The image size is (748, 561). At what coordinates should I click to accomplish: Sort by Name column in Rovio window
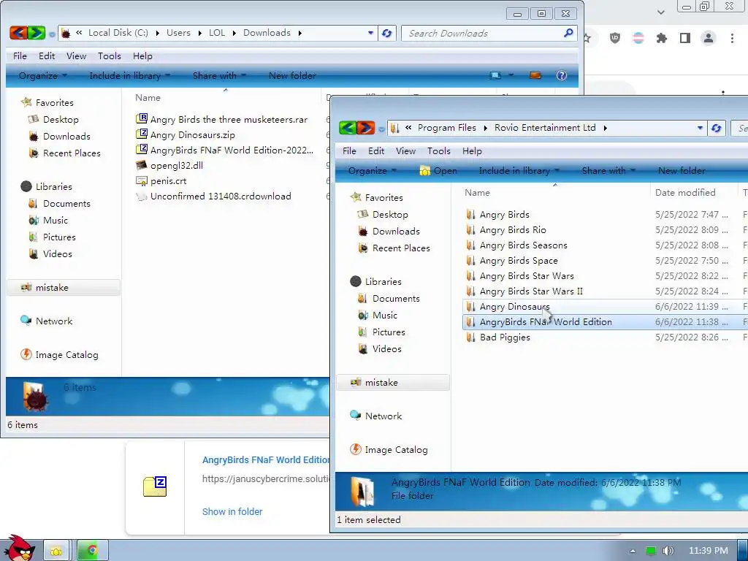(477, 192)
